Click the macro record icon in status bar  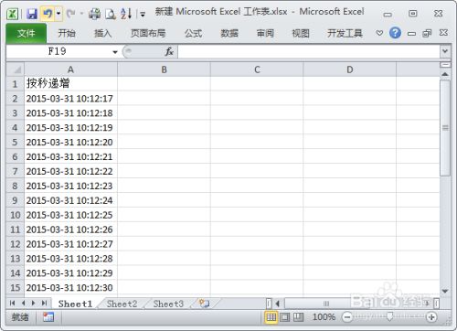click(x=48, y=317)
